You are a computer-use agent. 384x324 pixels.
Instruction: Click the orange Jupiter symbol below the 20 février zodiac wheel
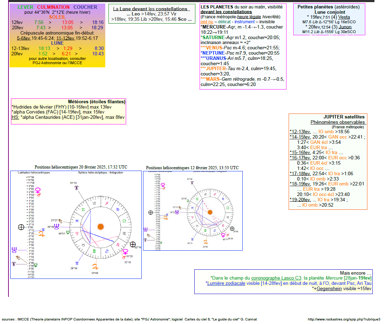95,267
